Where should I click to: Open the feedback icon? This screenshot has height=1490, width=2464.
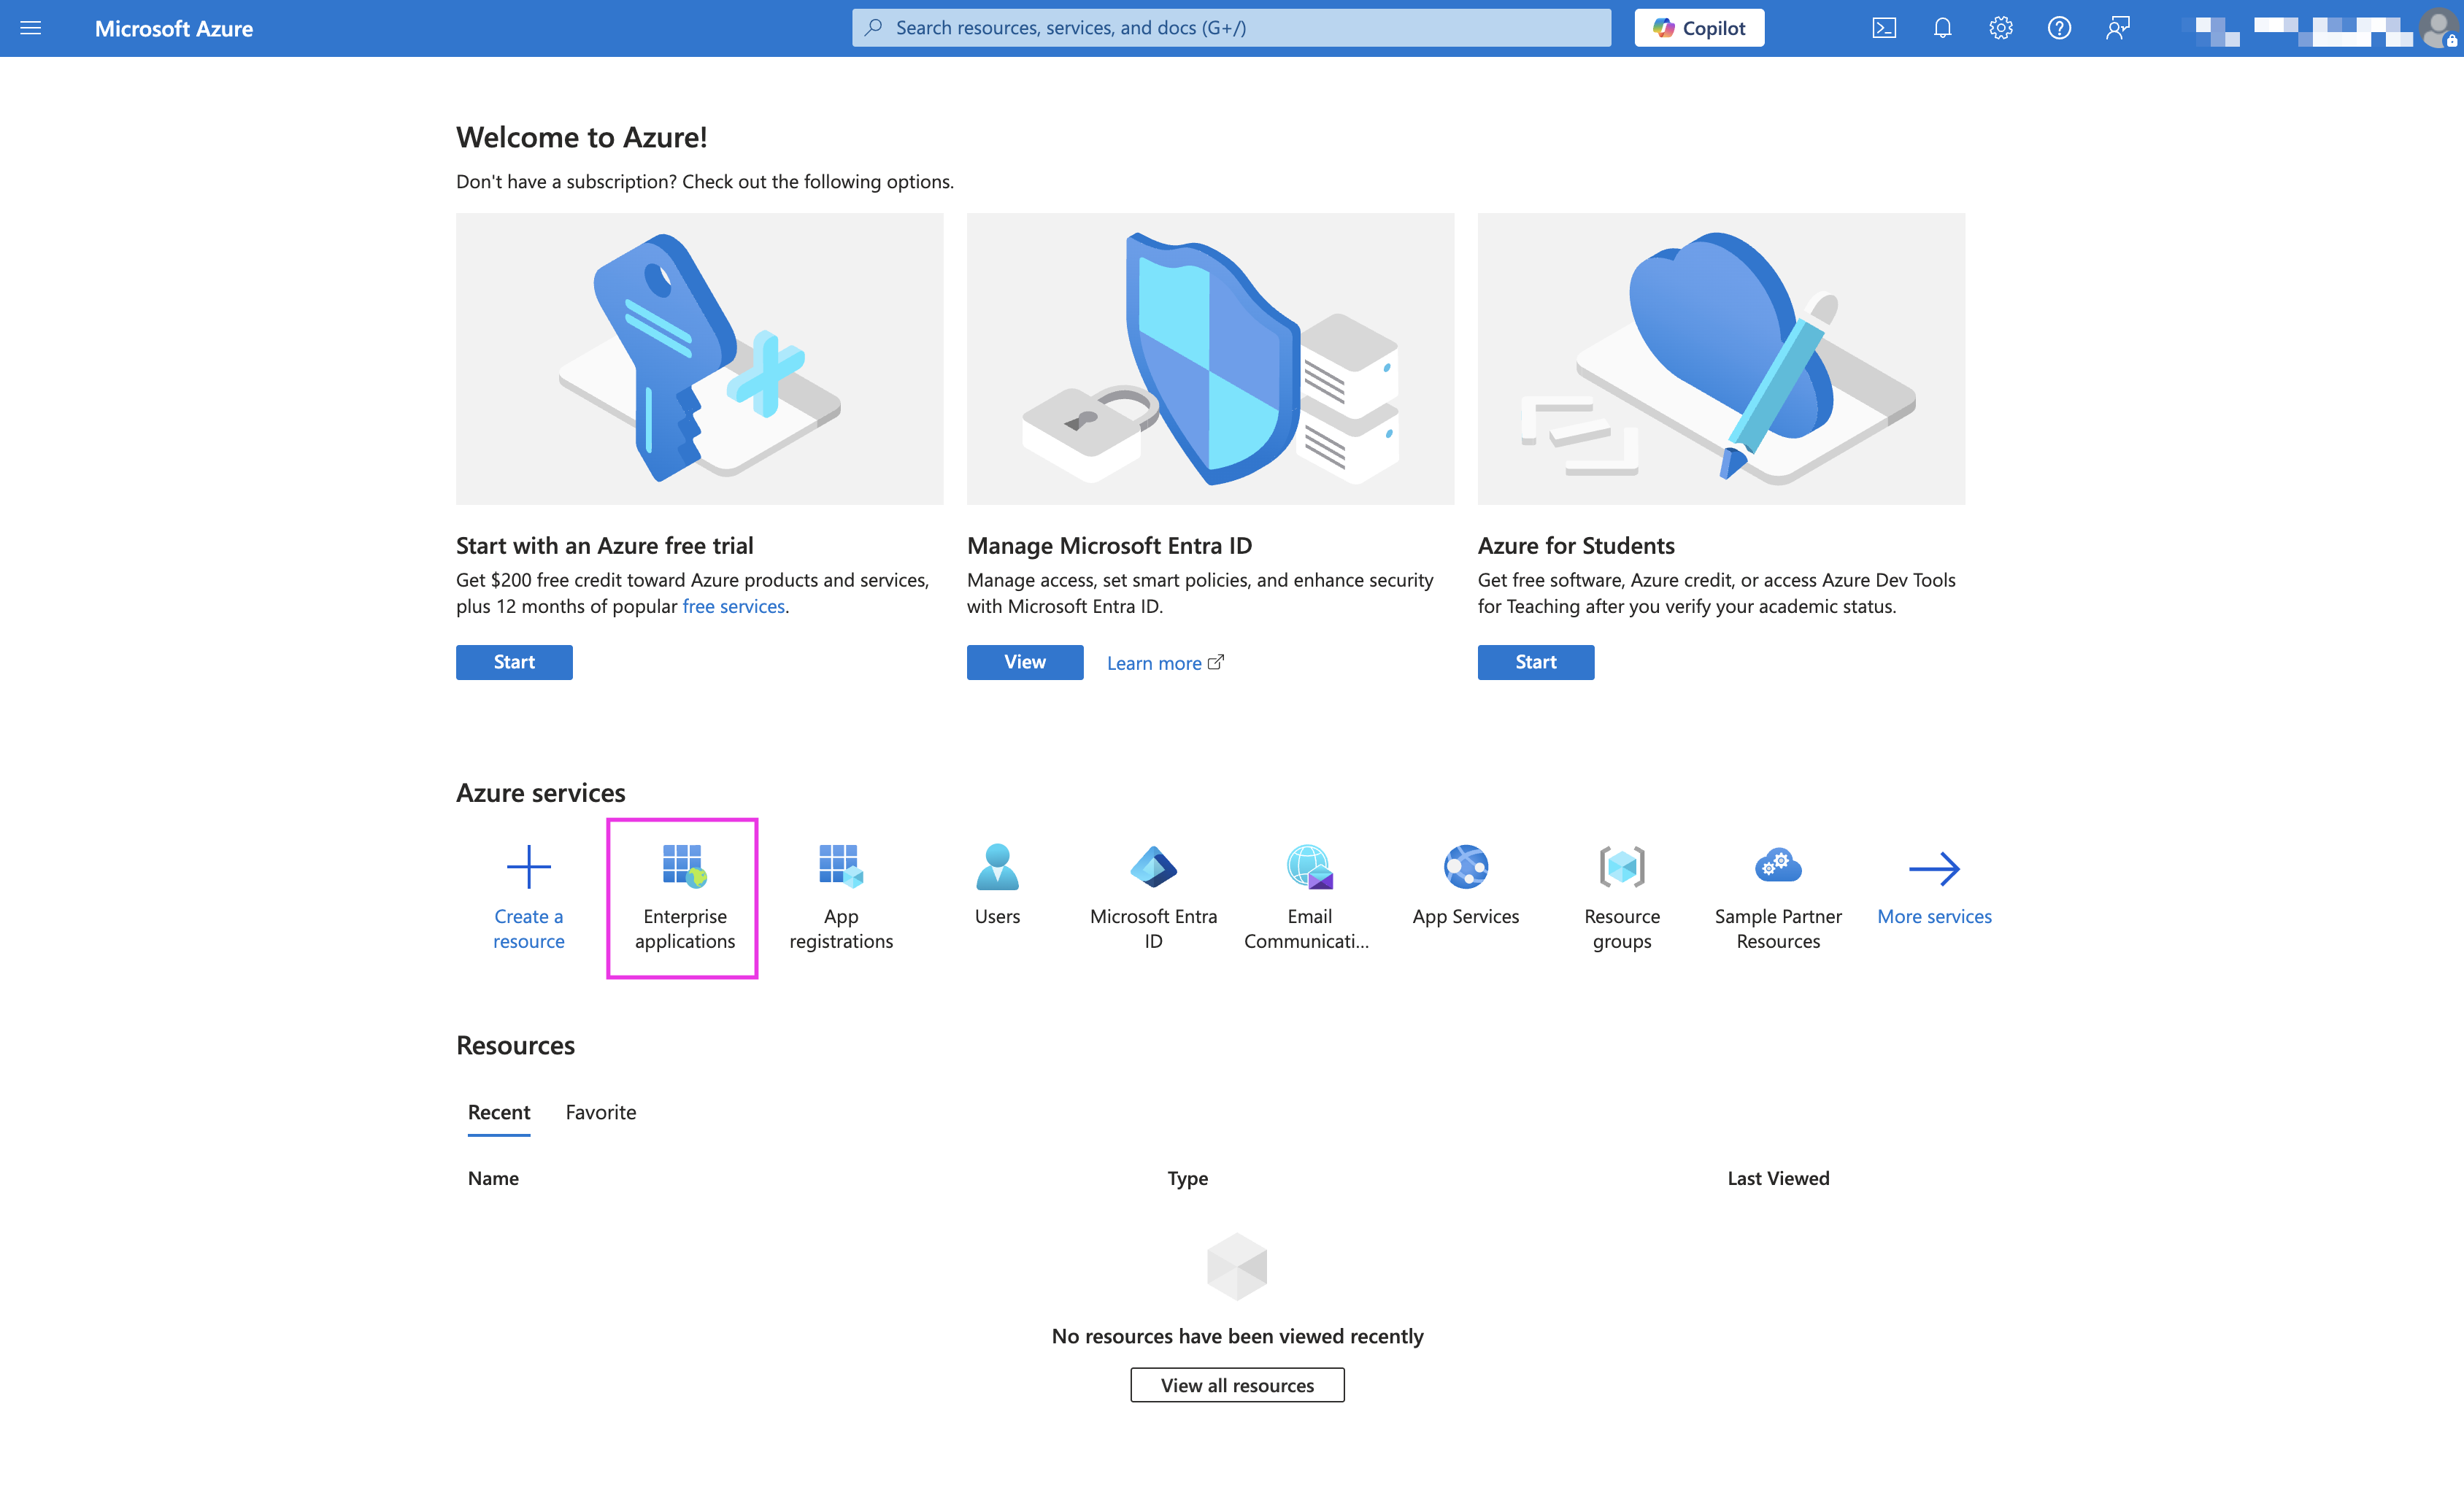[x=2117, y=28]
